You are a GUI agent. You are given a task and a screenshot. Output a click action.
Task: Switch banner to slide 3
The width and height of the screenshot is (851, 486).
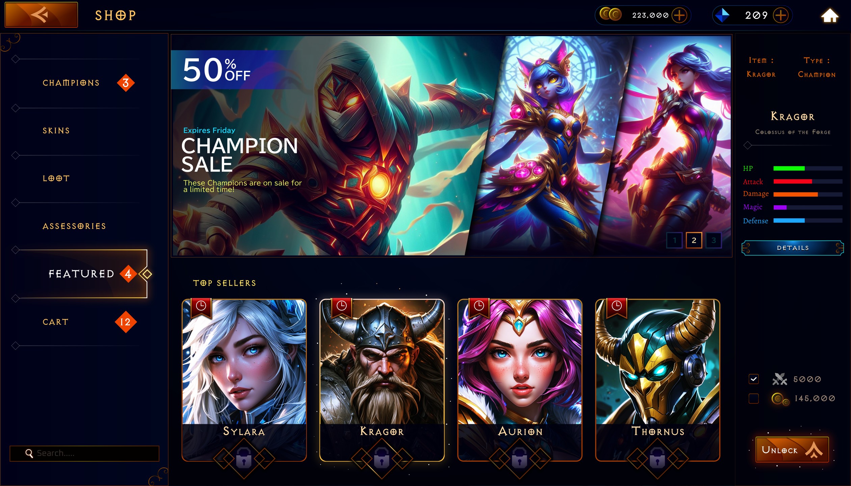point(714,240)
